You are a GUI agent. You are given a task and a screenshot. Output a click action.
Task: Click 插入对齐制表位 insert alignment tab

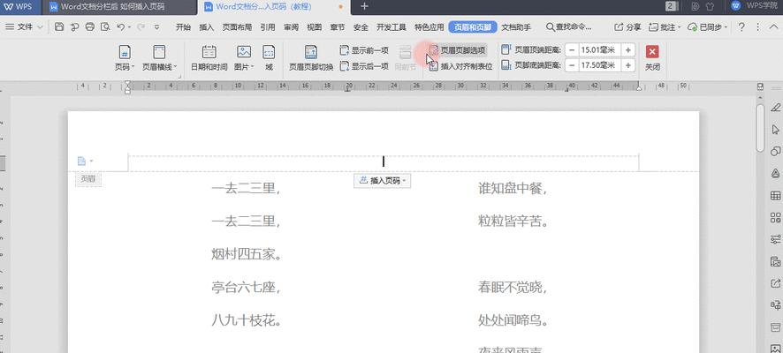pos(461,66)
